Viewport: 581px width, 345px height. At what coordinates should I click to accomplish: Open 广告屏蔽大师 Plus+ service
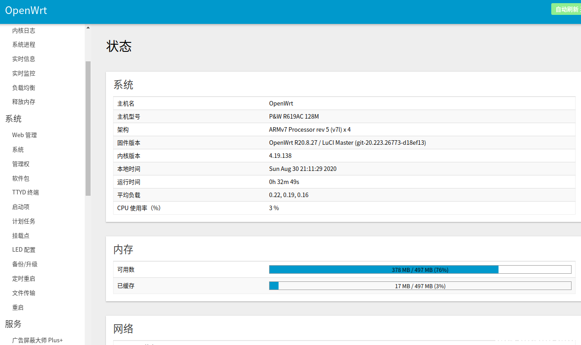tap(37, 340)
